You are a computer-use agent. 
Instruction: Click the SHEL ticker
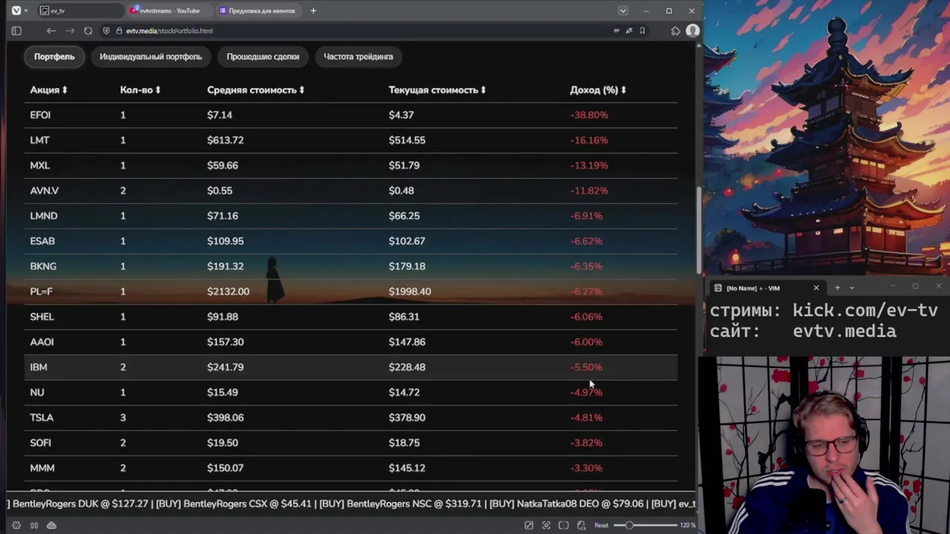42,317
